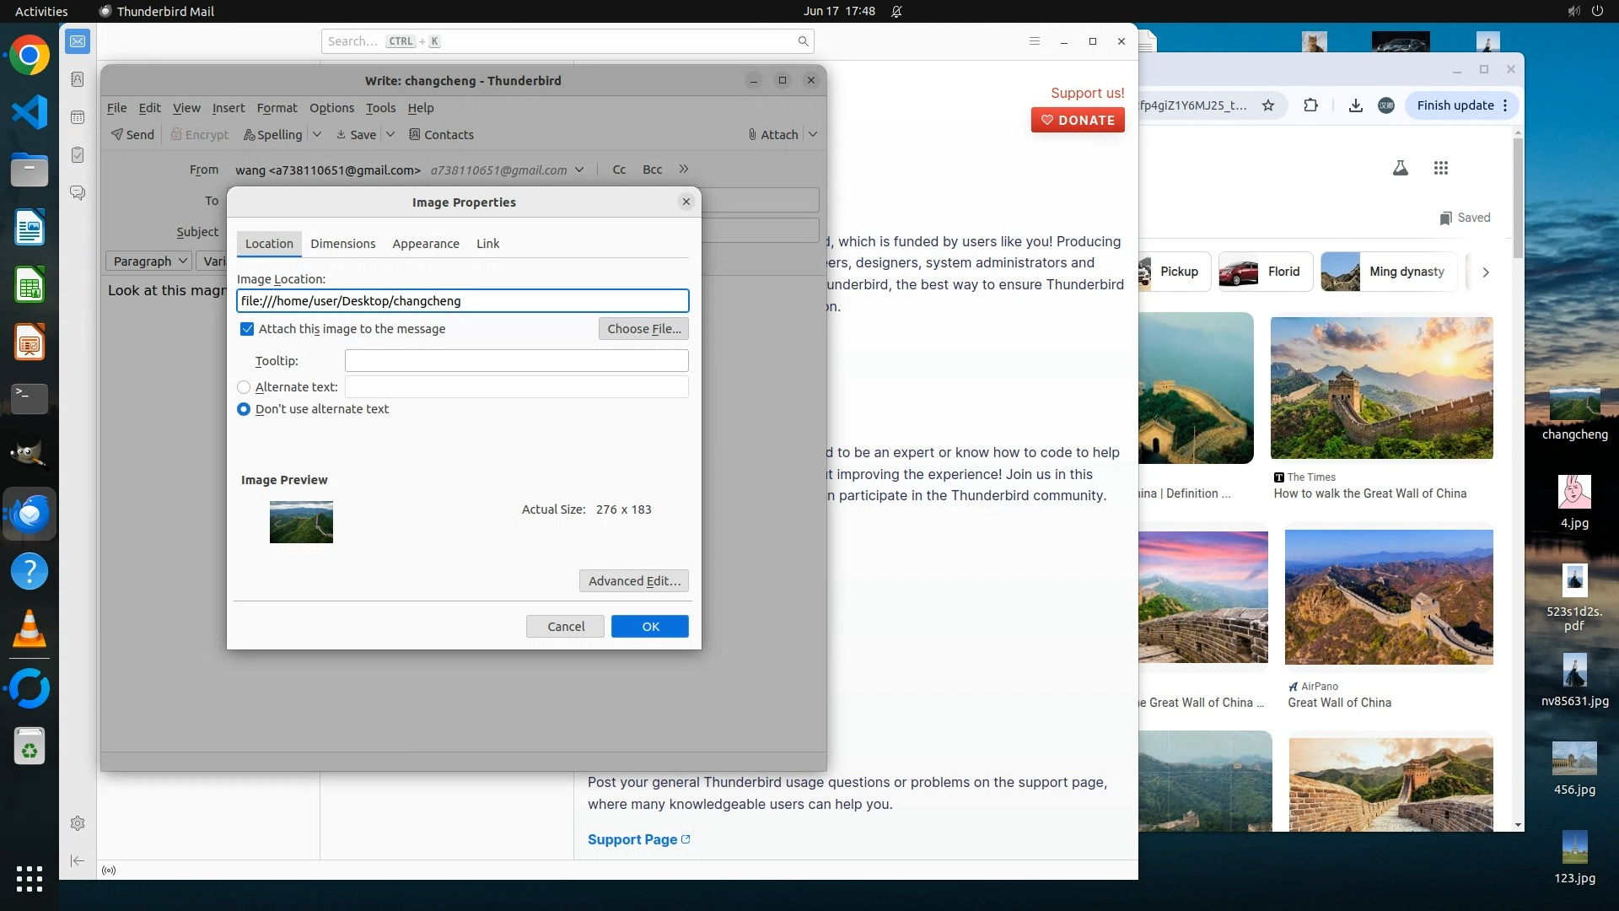Click the Chrome downloads icon
1619x911 pixels.
1355,105
